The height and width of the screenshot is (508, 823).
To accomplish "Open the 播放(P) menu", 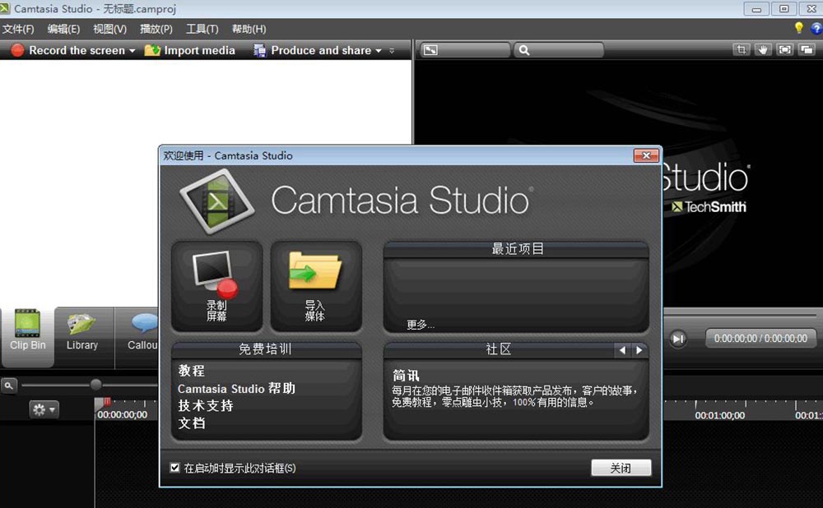I will [156, 29].
